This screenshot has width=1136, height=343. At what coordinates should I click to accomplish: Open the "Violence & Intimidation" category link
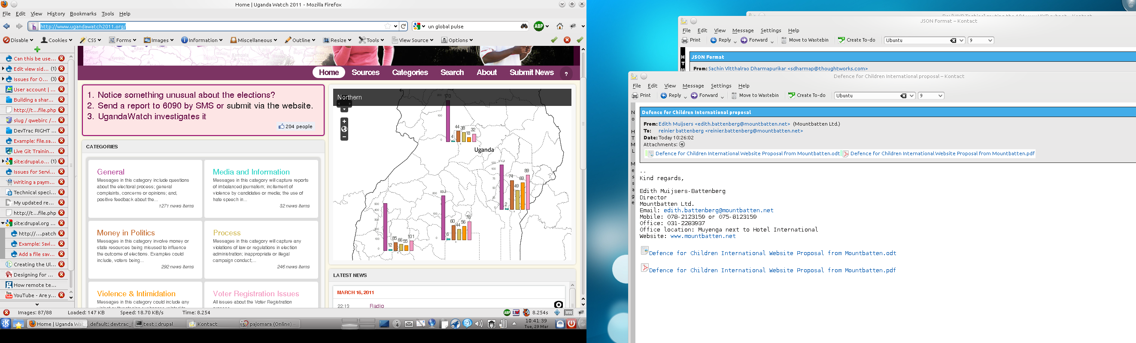[x=136, y=294]
